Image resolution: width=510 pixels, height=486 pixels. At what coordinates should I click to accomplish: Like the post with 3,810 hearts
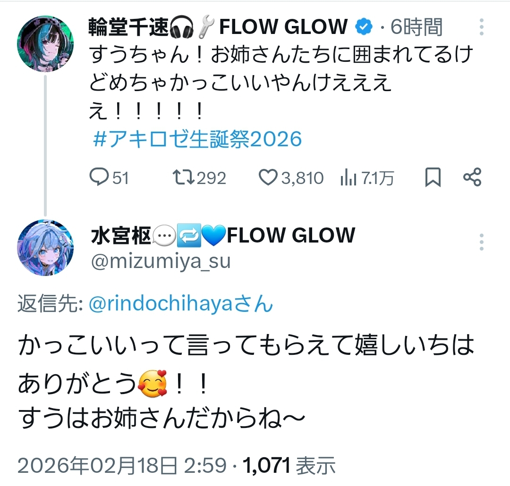coord(269,177)
